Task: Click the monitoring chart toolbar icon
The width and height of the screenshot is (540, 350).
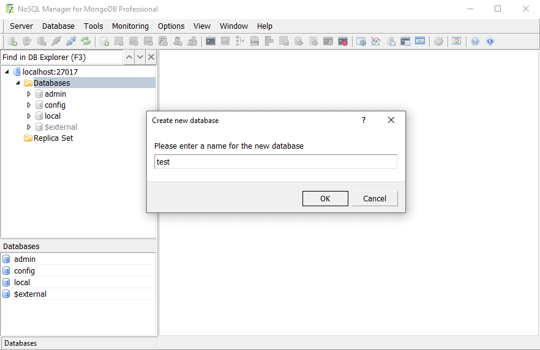Action: 376,42
